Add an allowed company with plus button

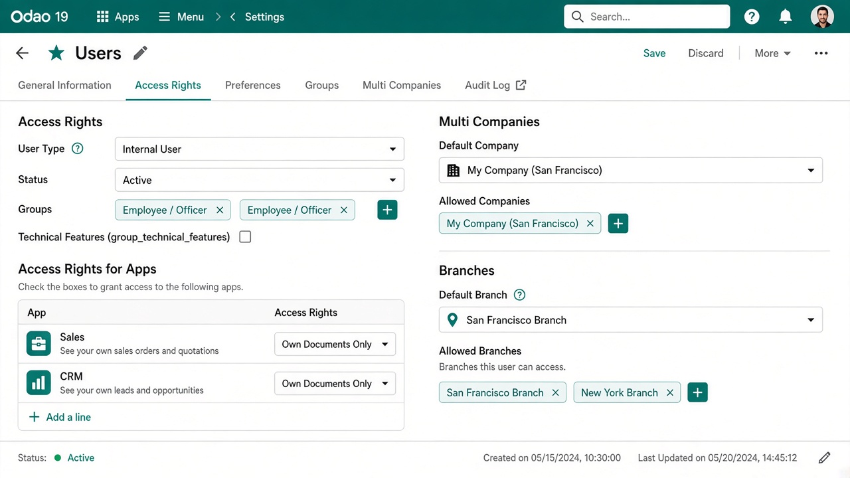tap(618, 224)
